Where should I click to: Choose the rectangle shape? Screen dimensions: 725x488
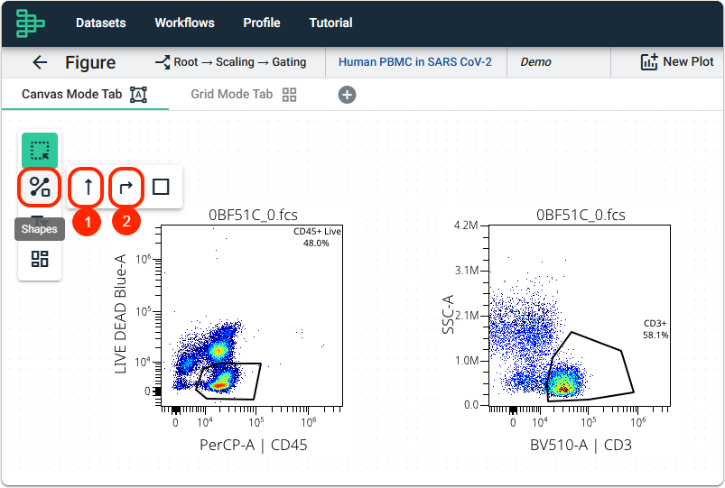click(x=161, y=187)
